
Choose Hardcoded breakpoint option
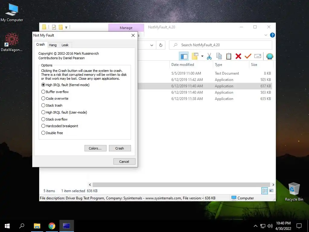60,126
